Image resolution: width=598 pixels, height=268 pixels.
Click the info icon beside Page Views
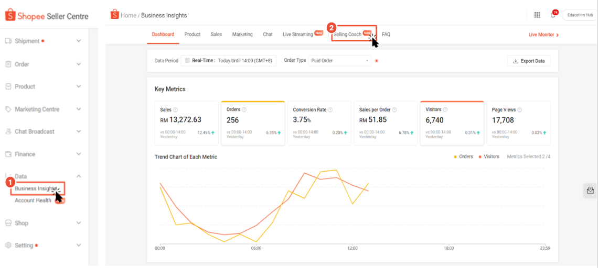520,110
